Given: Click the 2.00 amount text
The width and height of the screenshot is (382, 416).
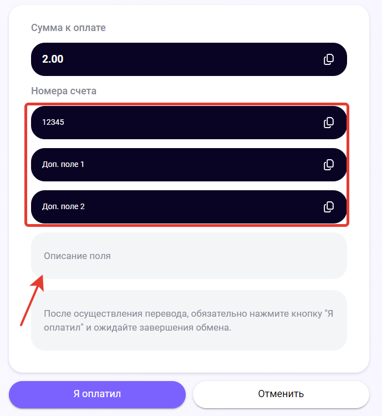Looking at the screenshot, I should [53, 59].
